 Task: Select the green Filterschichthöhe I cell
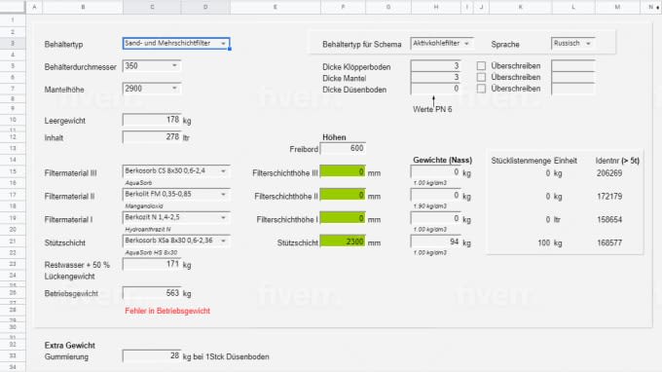pyautogui.click(x=343, y=218)
